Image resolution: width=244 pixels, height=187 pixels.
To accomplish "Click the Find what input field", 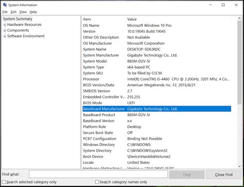I will coord(98,174).
